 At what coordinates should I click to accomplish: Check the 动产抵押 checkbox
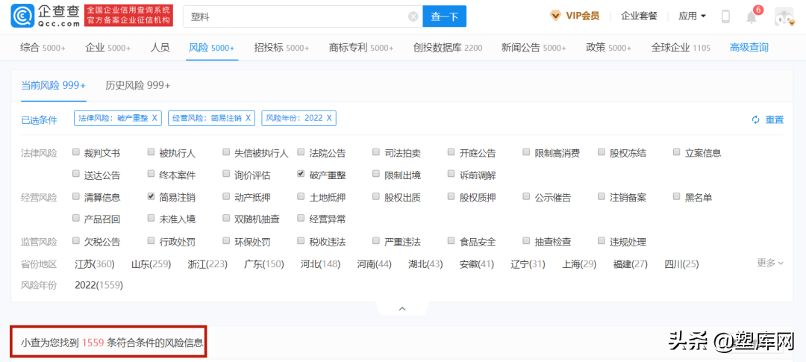pyautogui.click(x=226, y=196)
